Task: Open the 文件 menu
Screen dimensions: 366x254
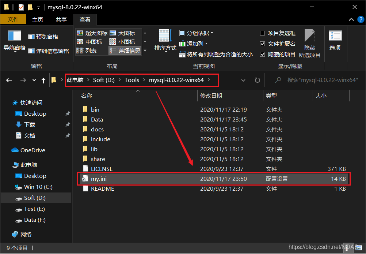Action: (x=13, y=19)
